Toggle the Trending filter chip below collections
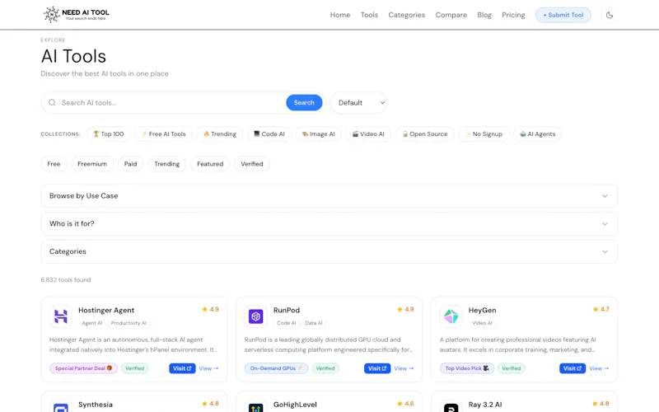The image size is (659, 412). pyautogui.click(x=167, y=164)
